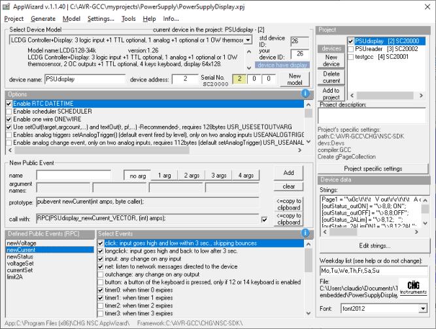Viewport: 436px width, 329px height.
Task: Open the Project menu
Action: 14,18
